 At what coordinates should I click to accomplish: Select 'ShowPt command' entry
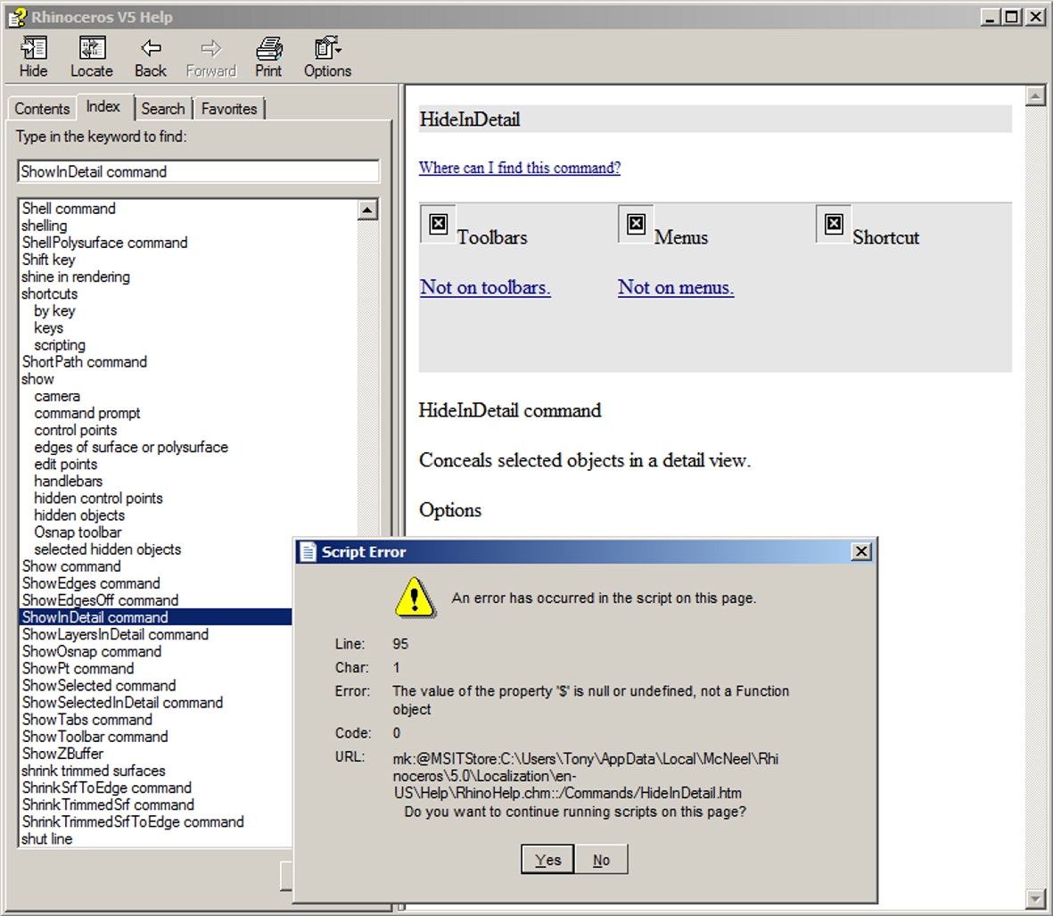(x=78, y=668)
